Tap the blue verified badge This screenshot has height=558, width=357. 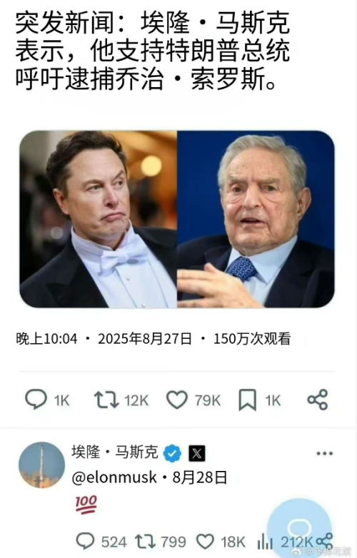pos(172,453)
